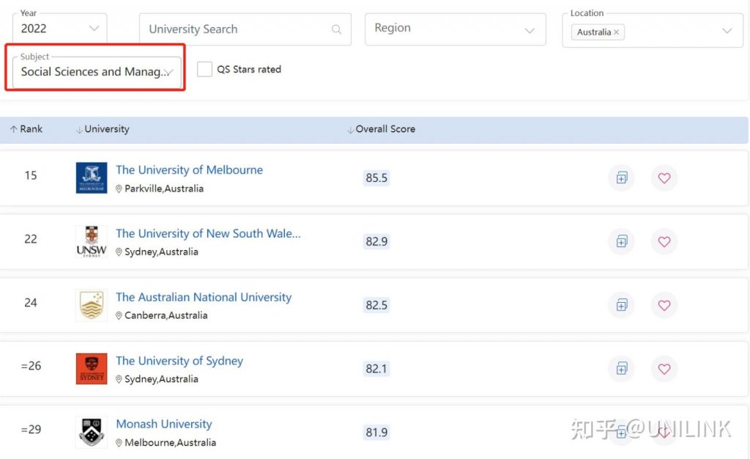Sort by the Rank column header
The image size is (750, 459).
pyautogui.click(x=26, y=129)
